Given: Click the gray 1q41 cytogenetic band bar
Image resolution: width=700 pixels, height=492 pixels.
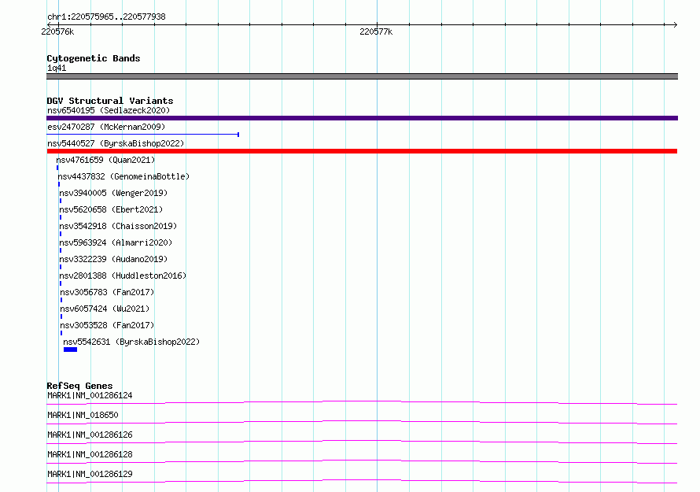Looking at the screenshot, I should click(362, 76).
